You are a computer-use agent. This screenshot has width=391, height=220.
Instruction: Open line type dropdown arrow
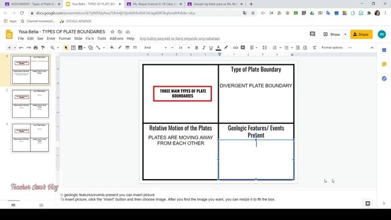[104, 48]
